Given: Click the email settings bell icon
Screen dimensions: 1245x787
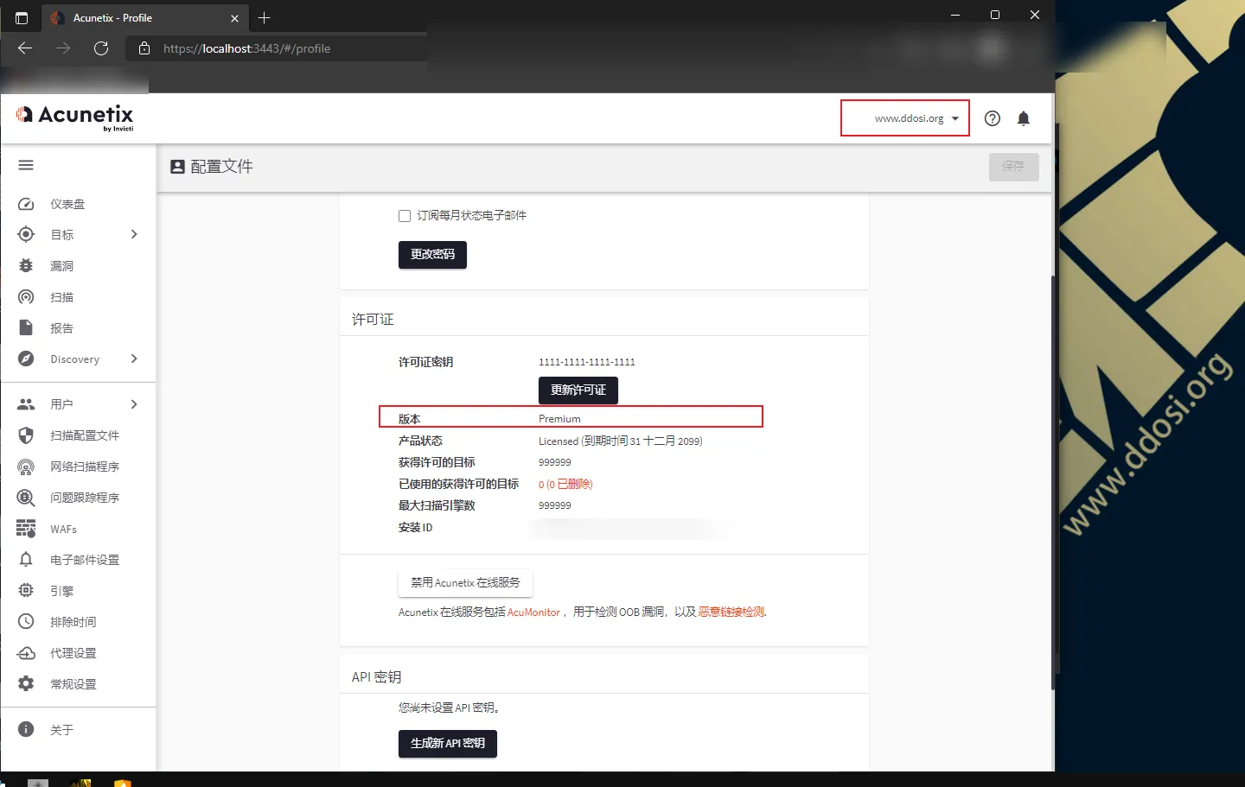Looking at the screenshot, I should click(26, 559).
